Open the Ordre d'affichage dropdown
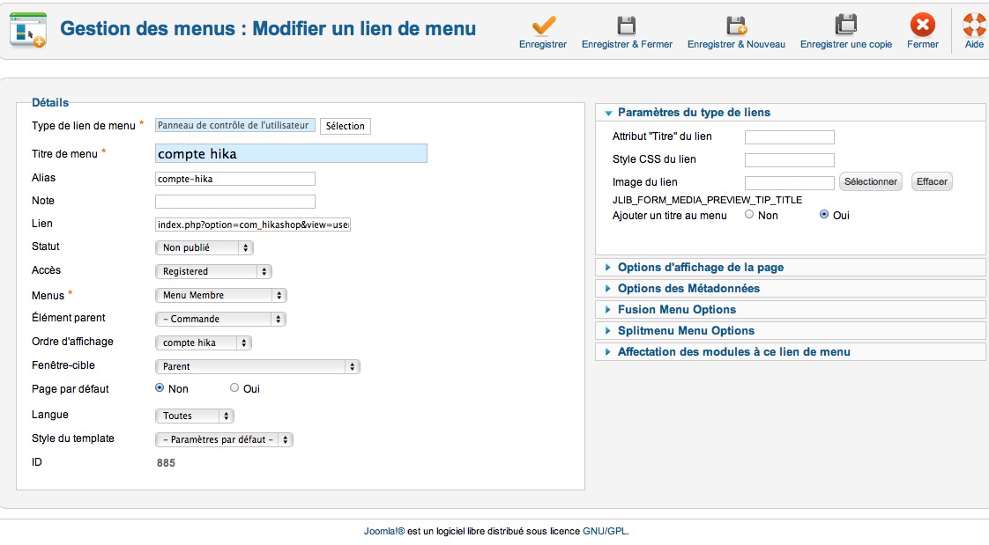 click(203, 342)
